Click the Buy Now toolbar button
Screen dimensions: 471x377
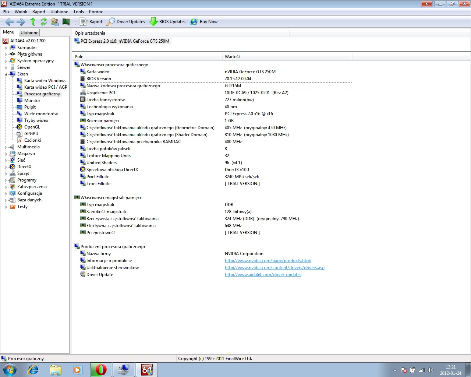(x=204, y=22)
